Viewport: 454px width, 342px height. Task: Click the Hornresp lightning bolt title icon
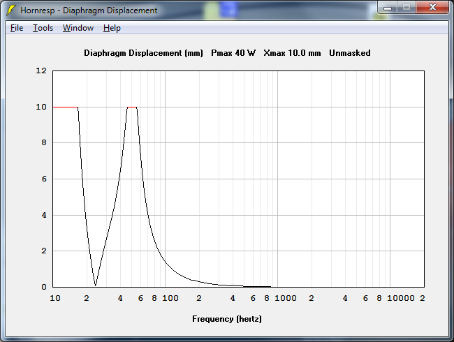10,10
